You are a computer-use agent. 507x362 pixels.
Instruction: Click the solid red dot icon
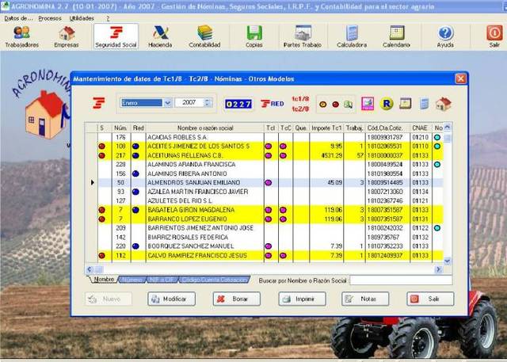(336, 105)
